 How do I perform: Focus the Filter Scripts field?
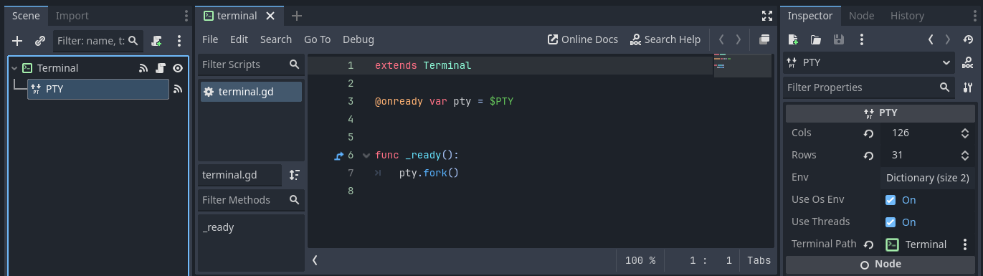pyautogui.click(x=250, y=65)
